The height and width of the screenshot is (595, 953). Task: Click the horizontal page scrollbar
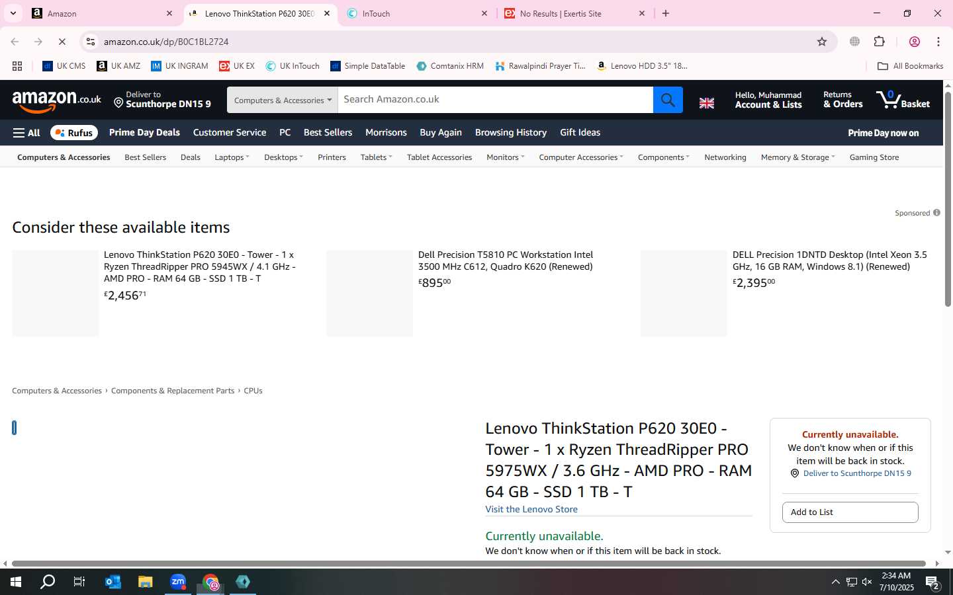pyautogui.click(x=469, y=564)
